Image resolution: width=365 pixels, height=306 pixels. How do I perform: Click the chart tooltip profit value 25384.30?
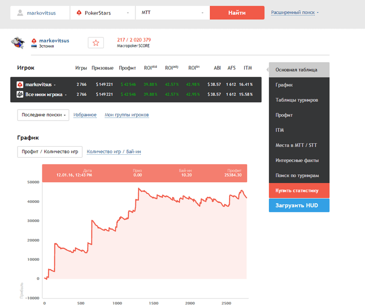coord(233,175)
